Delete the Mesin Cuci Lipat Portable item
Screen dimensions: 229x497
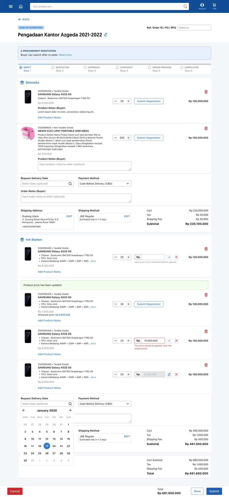coord(206,128)
